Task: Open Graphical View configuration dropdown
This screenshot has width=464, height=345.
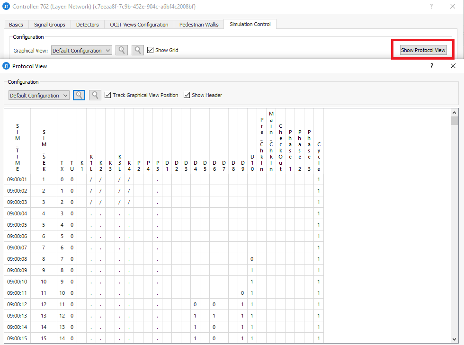Action: point(81,51)
